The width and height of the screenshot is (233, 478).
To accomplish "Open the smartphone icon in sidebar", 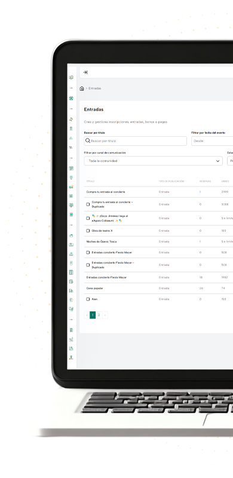I will coord(71,263).
